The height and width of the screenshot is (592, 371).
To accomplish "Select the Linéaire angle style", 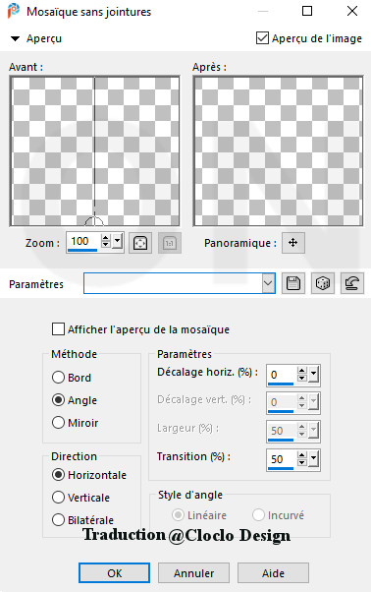I will [x=178, y=515].
